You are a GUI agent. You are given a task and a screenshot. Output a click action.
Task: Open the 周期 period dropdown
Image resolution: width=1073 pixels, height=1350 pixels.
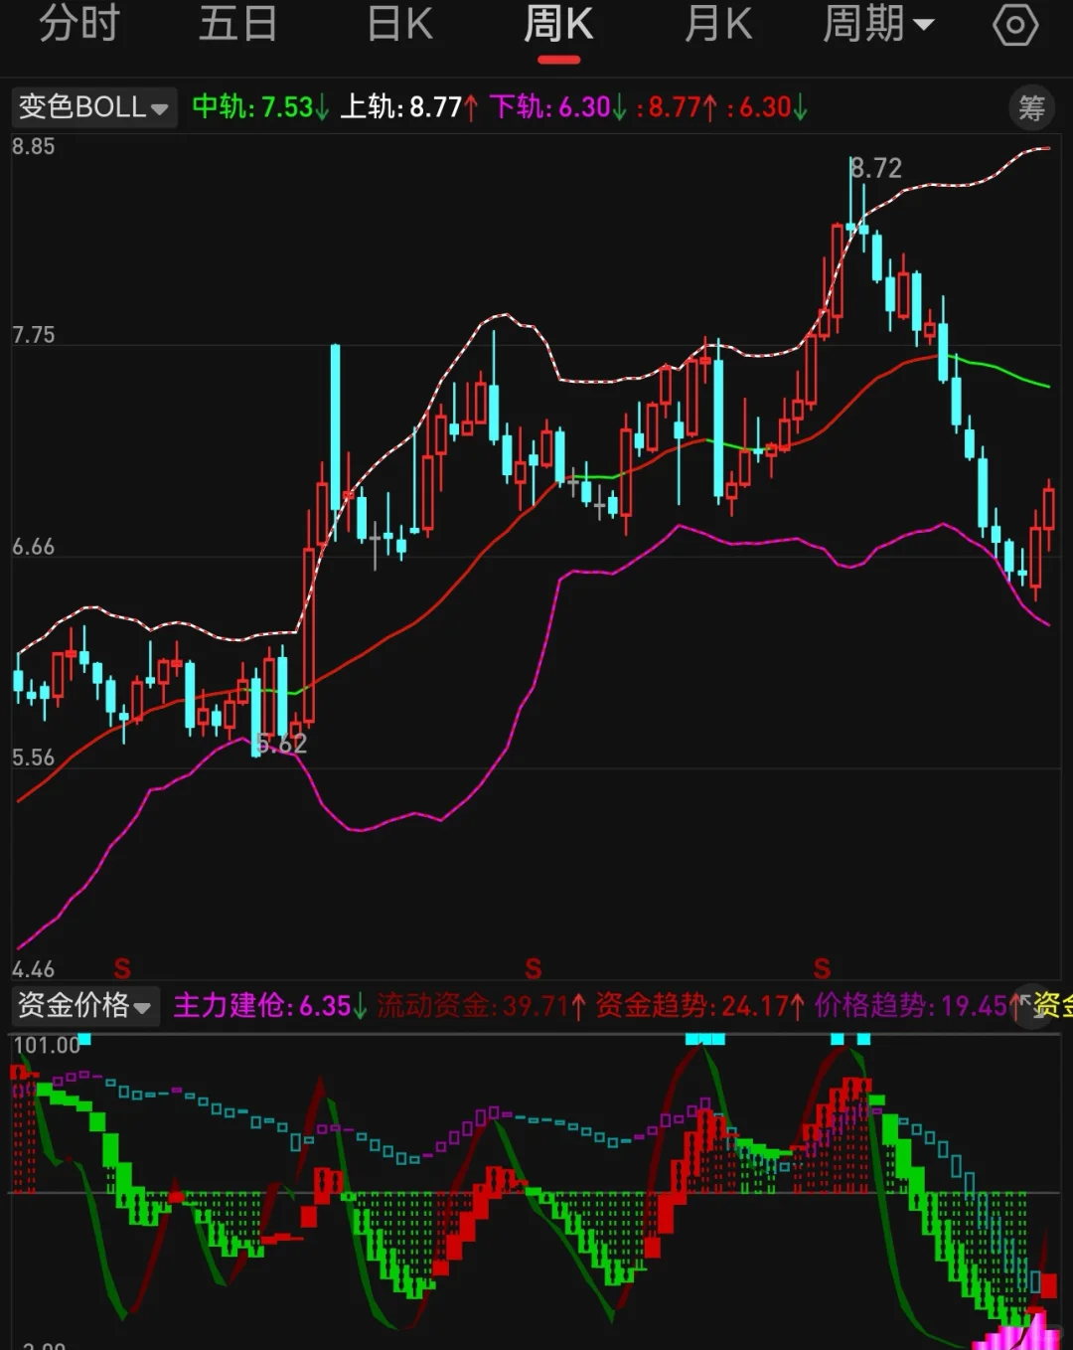878,24
